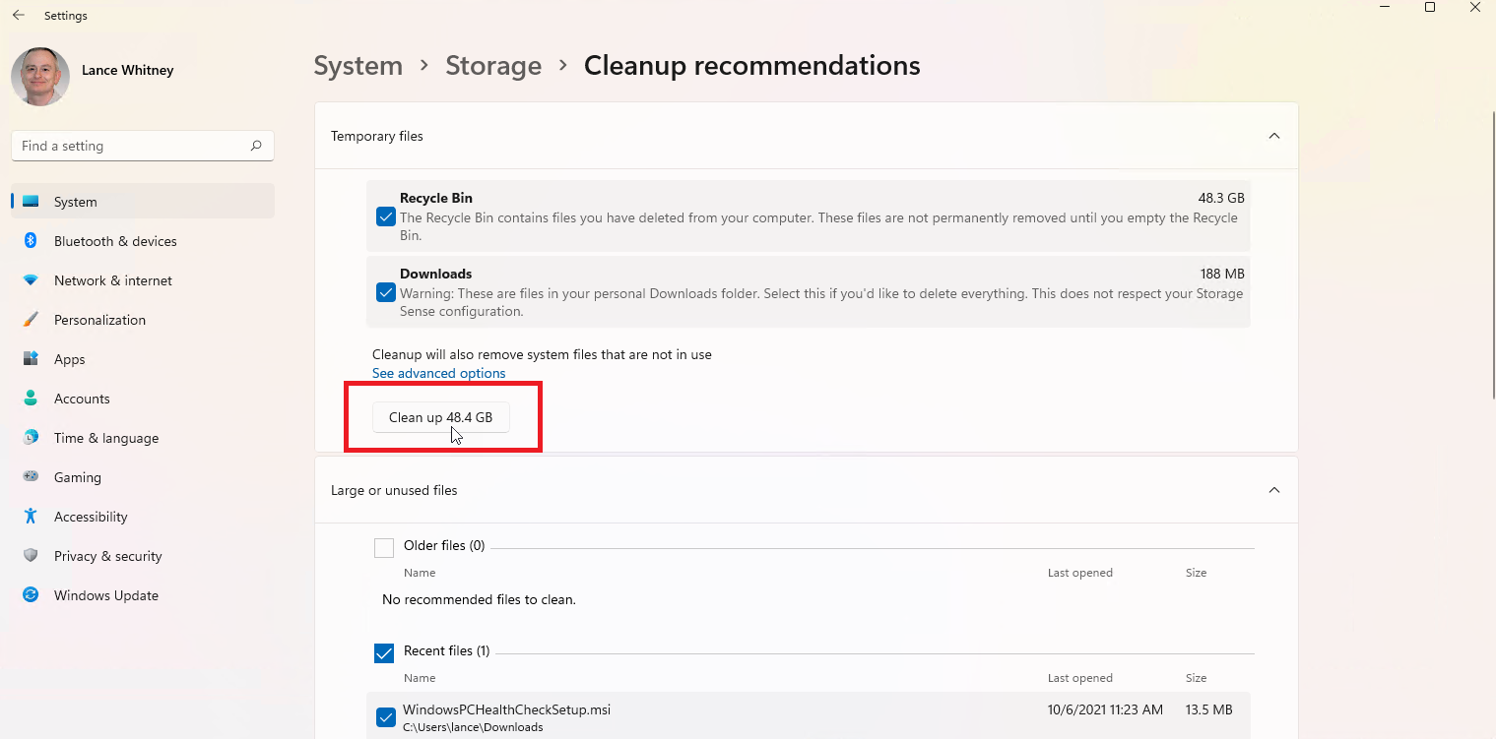Click the Gaming controller icon
Viewport: 1496px width, 739px height.
[31, 477]
